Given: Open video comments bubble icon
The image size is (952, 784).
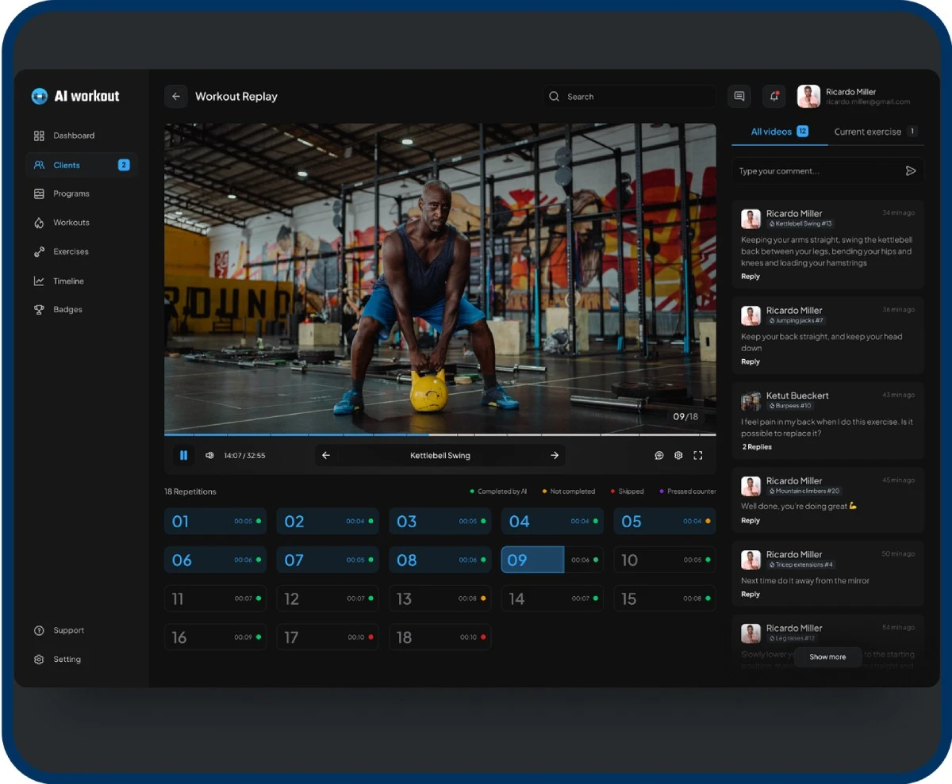Looking at the screenshot, I should (658, 455).
